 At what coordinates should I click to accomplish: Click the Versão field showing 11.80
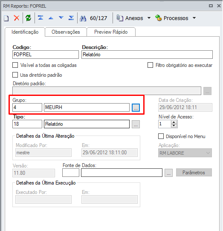tap(34, 173)
